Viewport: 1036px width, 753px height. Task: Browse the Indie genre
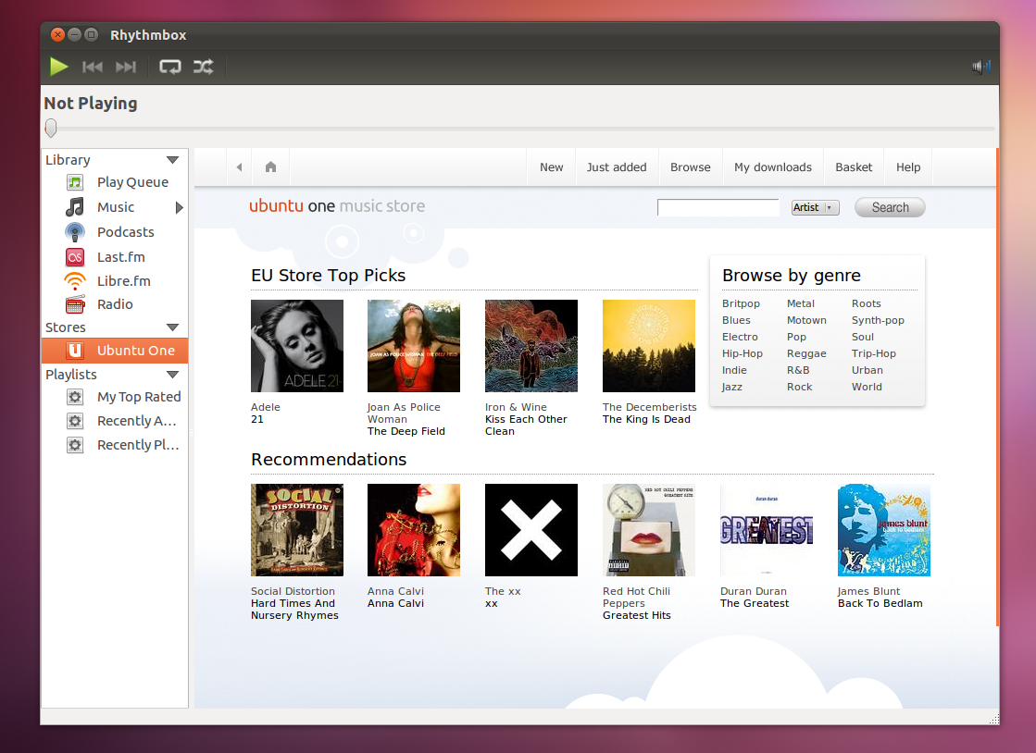pyautogui.click(x=734, y=370)
